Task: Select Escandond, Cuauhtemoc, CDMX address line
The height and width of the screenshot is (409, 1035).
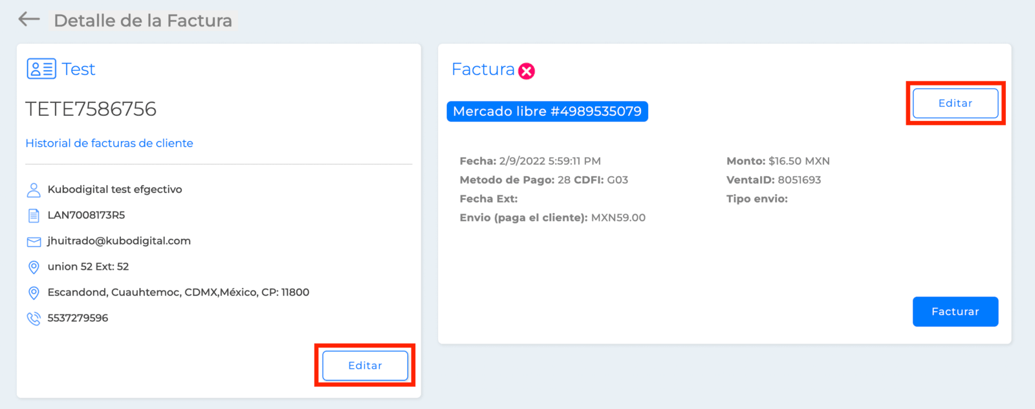Action: [x=179, y=293]
